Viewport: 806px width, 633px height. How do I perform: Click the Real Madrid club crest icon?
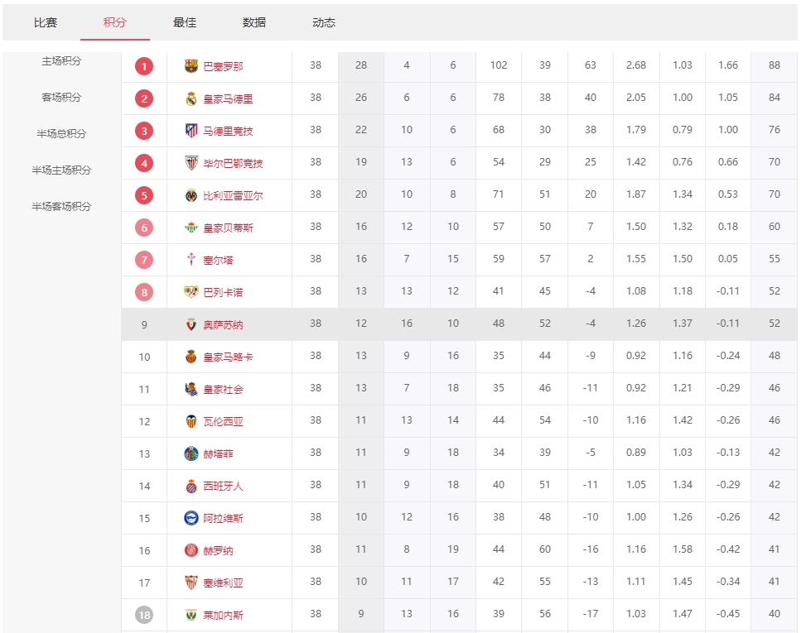[191, 98]
